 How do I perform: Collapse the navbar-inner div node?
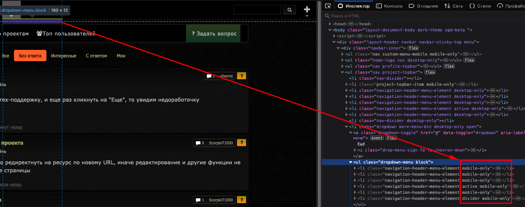tap(338, 48)
